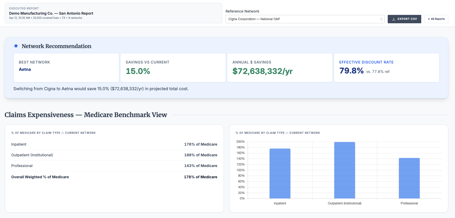This screenshot has width=455, height=218.
Task: Click the Annual $ Savings label
Action: click(252, 62)
